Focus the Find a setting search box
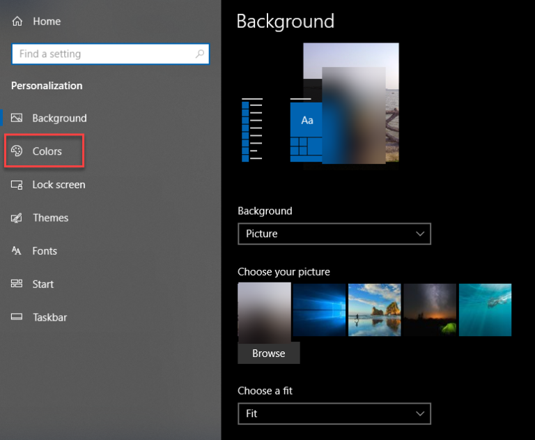Image resolution: width=535 pixels, height=440 pixels. pos(111,54)
